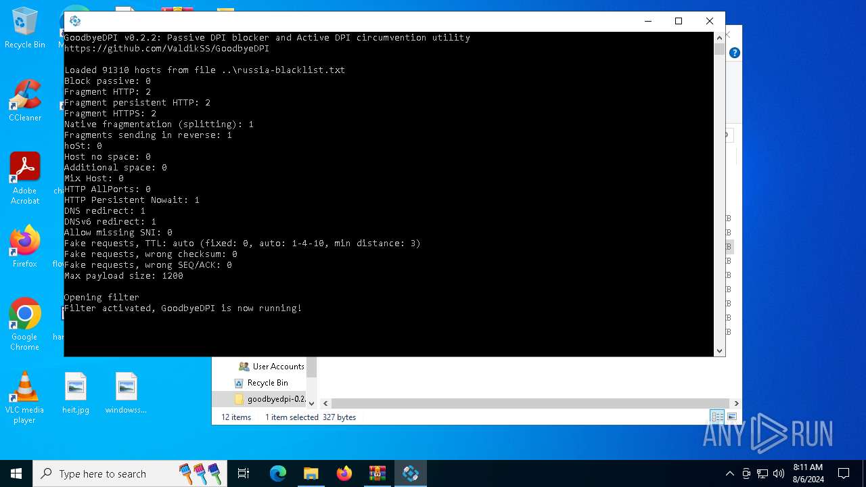The height and width of the screenshot is (487, 866).
Task: Open the notification center icon
Action: [844, 473]
